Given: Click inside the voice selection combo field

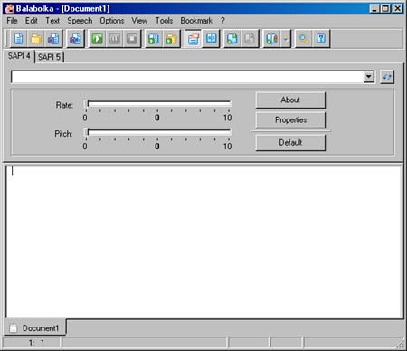Looking at the screenshot, I should (x=187, y=77).
